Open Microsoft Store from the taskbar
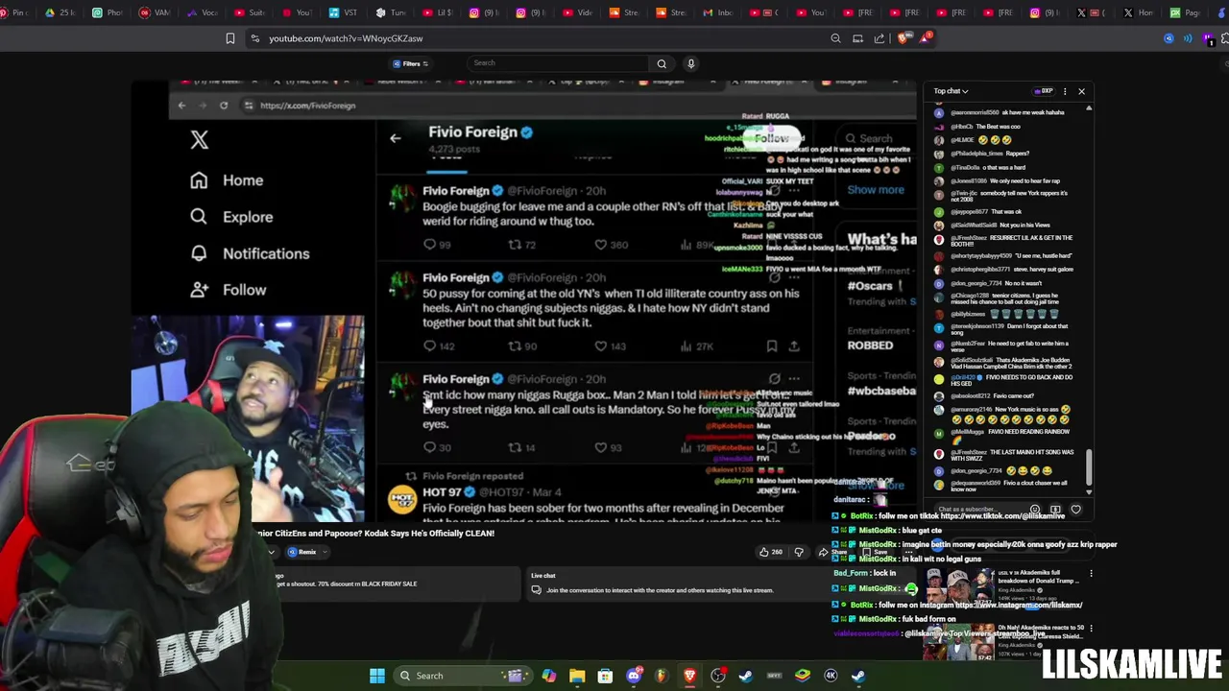The width and height of the screenshot is (1229, 691). click(x=605, y=676)
